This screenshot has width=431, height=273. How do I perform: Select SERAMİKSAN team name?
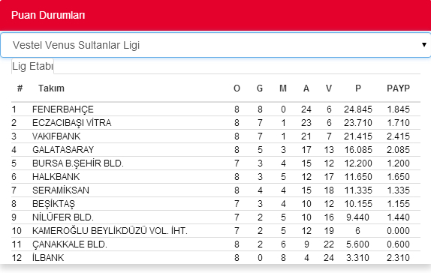pos(61,190)
